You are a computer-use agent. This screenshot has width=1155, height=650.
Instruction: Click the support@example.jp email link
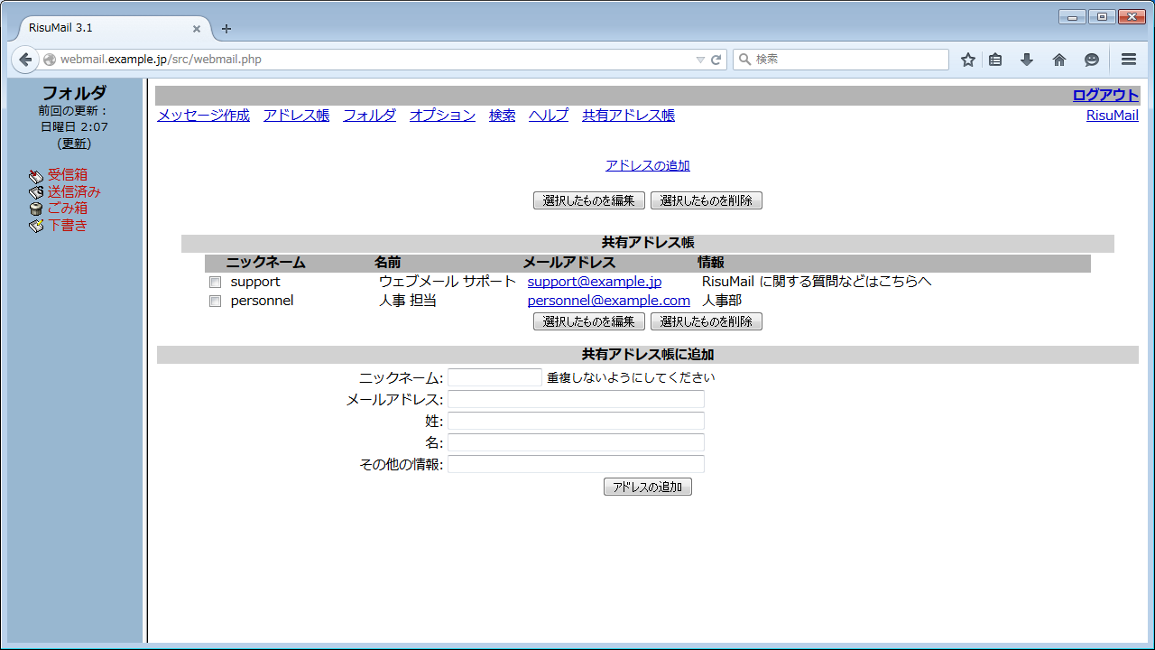pyautogui.click(x=595, y=282)
